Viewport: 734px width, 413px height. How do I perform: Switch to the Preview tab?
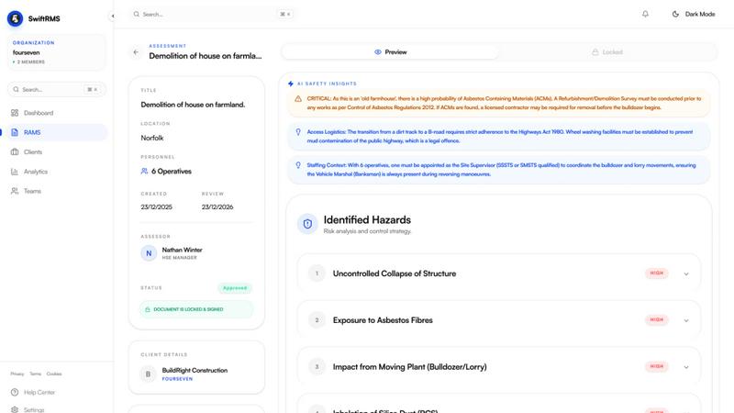pyautogui.click(x=391, y=52)
